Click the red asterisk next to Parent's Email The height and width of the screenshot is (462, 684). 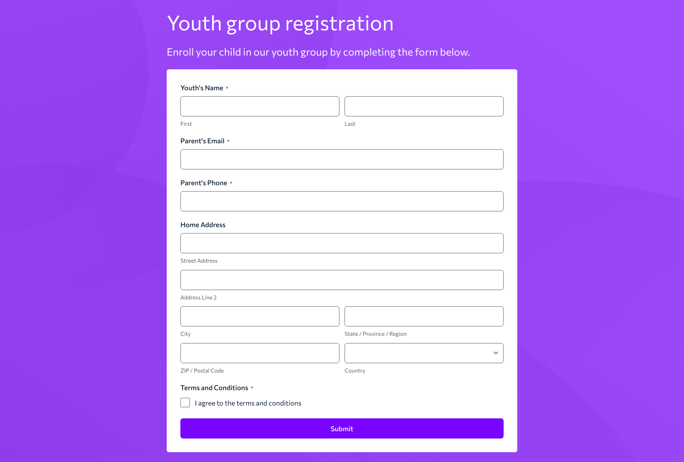229,141
